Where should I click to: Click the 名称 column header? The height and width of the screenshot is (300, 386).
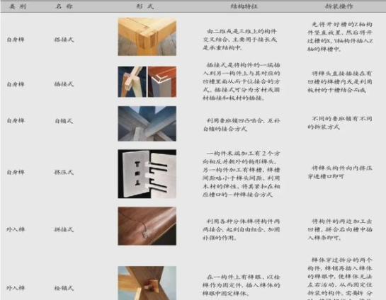[64, 6]
